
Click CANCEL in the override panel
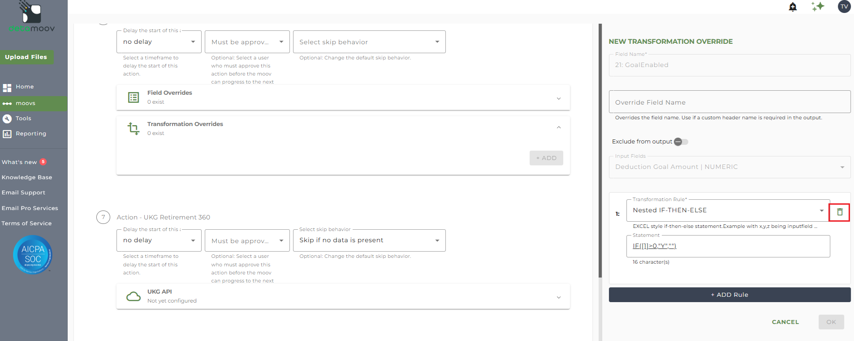[785, 322]
